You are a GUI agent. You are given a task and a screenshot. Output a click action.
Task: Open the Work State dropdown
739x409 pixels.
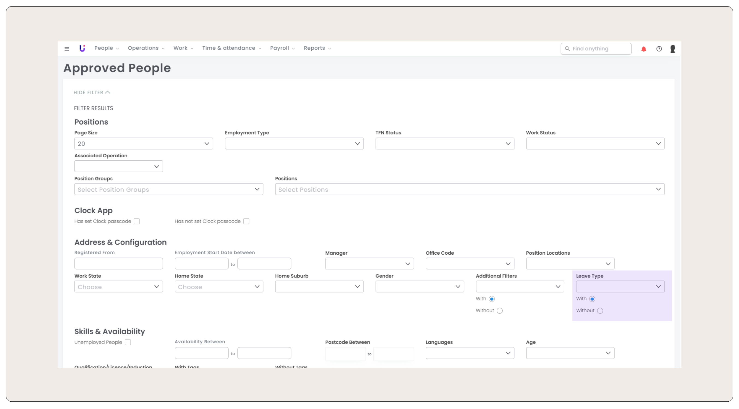(x=118, y=287)
